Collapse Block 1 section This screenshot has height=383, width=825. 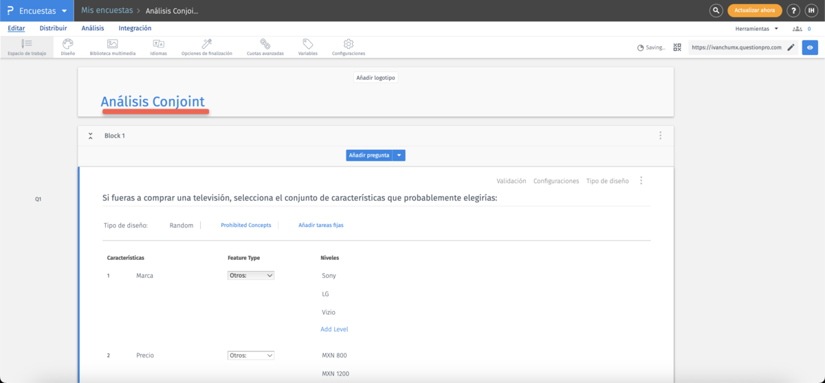tap(91, 136)
